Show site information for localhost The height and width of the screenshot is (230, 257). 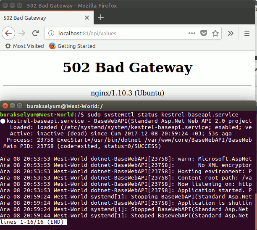click(x=52, y=33)
